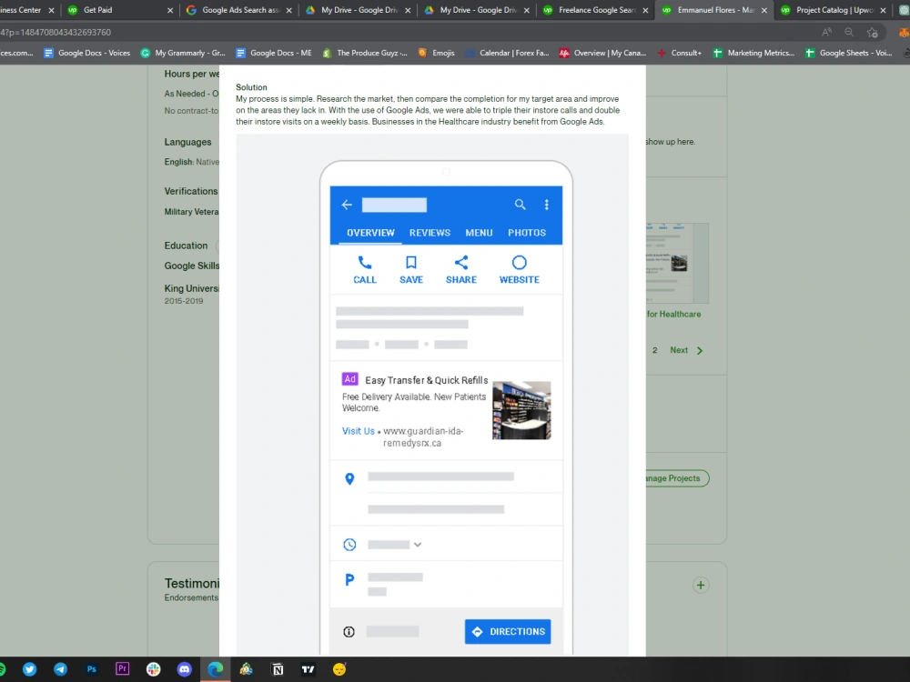Switch to Google Ads Search browser tab
Viewport: 910px width, 682px height.
tap(239, 10)
